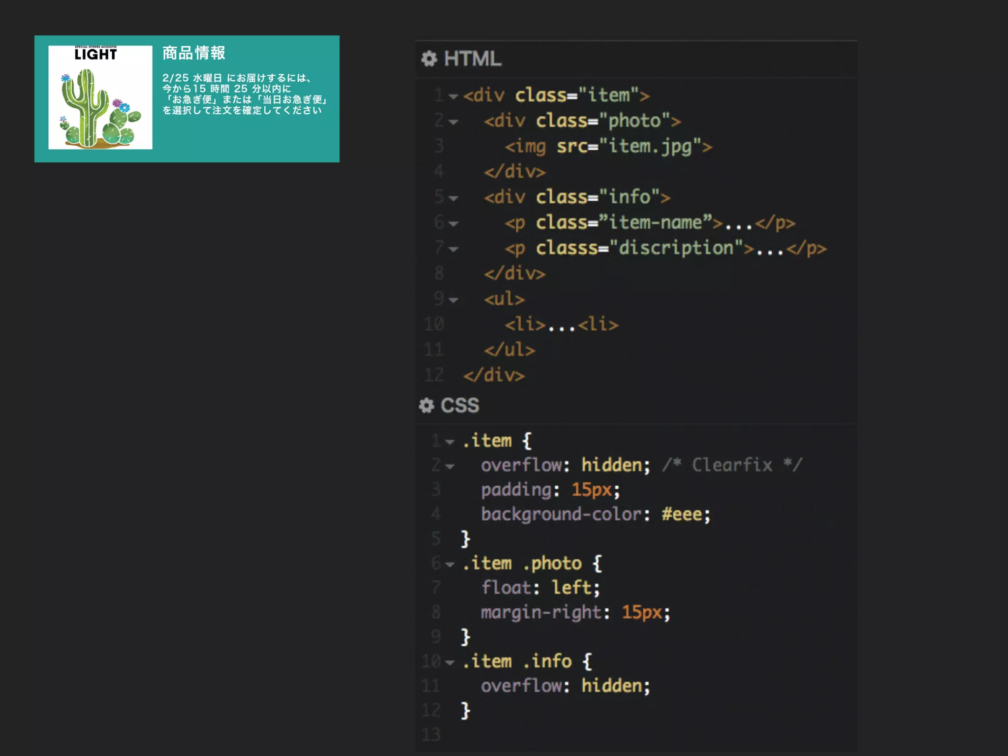Fold item-name paragraph on HTML line 6
The image size is (1008, 756).
[x=453, y=224]
